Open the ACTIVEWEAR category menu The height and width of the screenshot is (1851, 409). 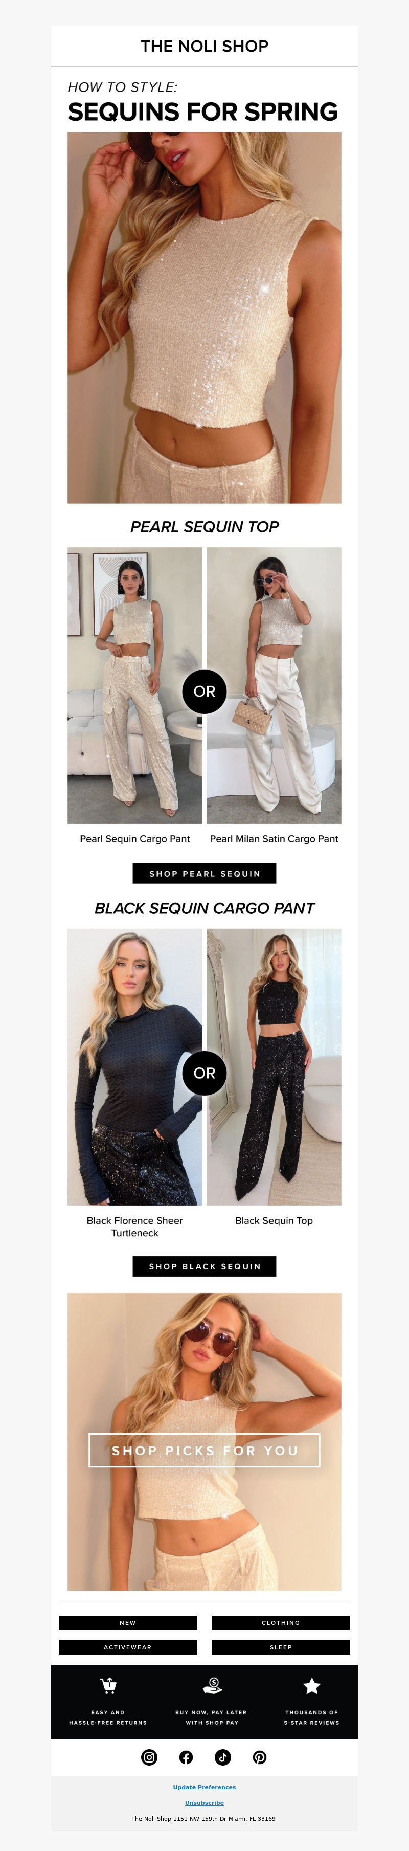point(128,1647)
